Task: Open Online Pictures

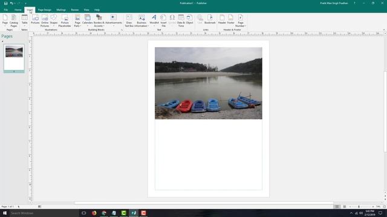Action: [45, 20]
